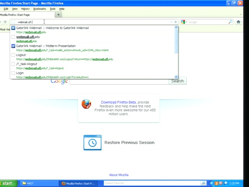Open the 4427 folder taskbar item

pyautogui.click(x=38, y=183)
